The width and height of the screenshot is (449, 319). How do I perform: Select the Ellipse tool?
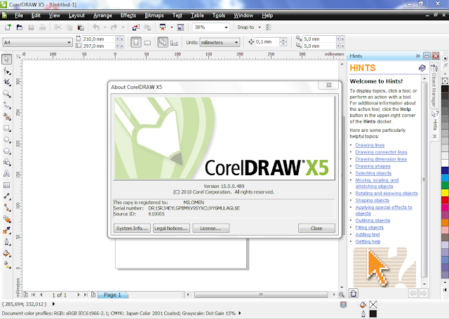pos(7,140)
